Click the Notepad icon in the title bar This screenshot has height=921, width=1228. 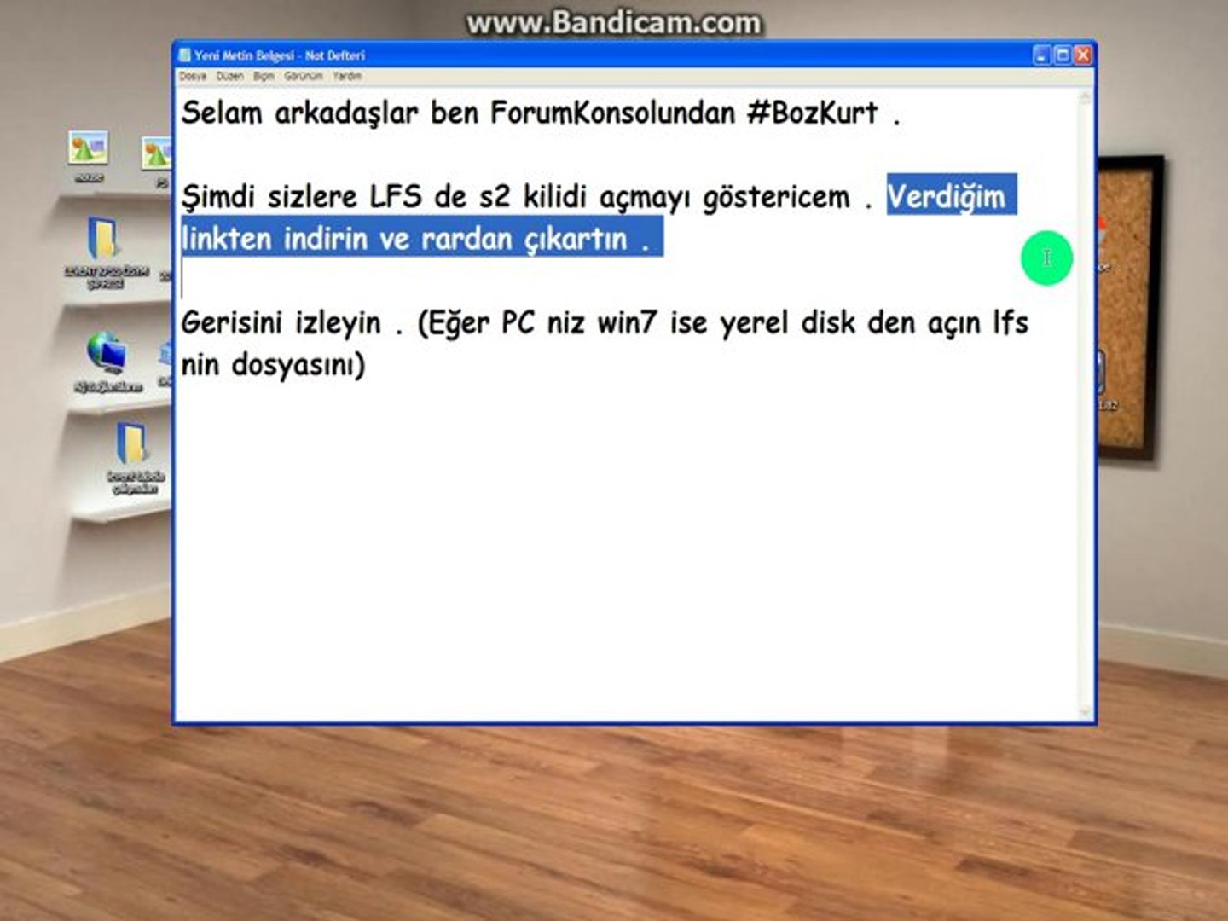[184, 55]
